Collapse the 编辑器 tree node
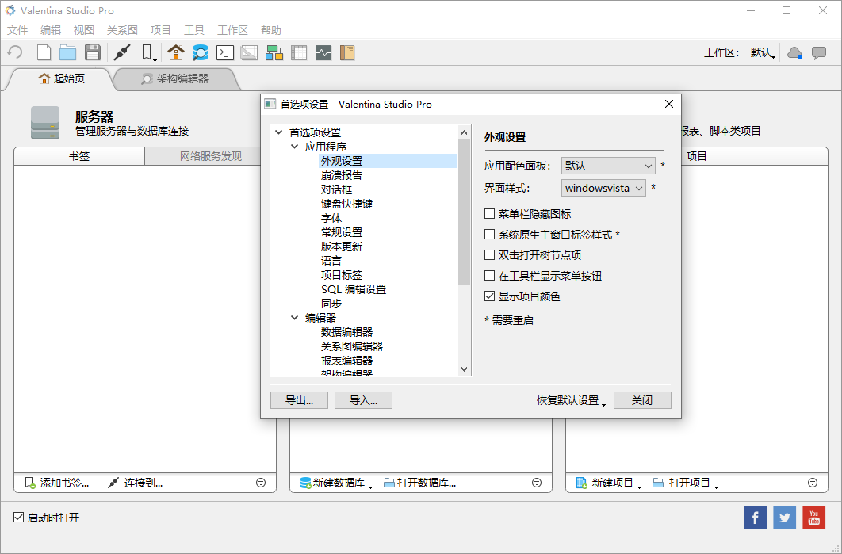Image resolution: width=842 pixels, height=554 pixels. coord(294,318)
